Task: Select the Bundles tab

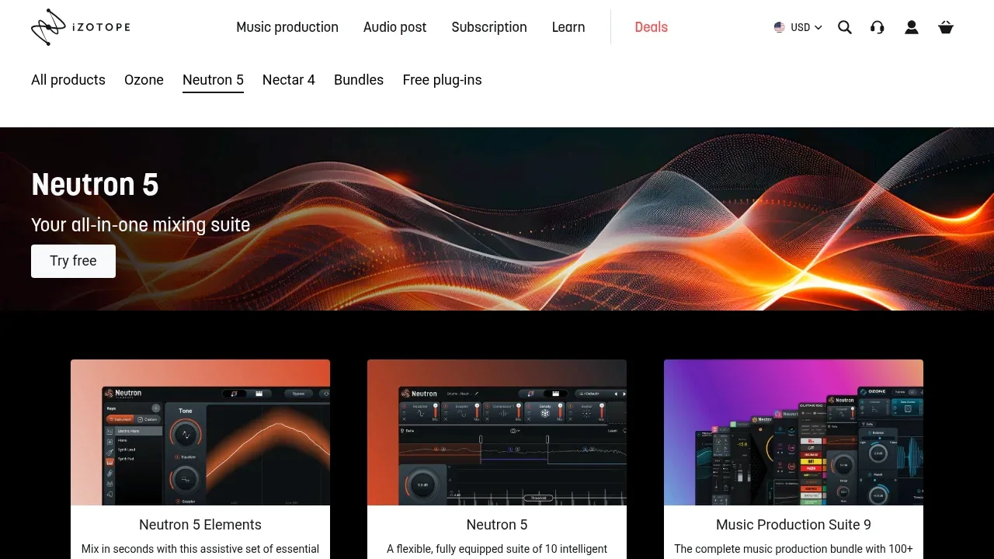Action: coord(359,80)
